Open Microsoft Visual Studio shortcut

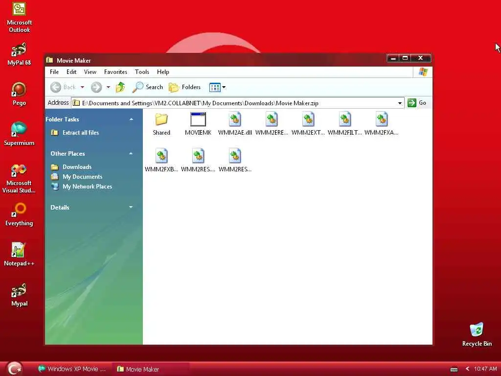tap(19, 178)
